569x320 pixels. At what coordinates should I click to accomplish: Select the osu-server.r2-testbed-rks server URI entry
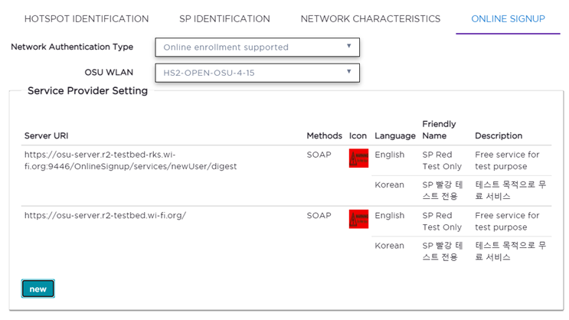tap(130, 160)
